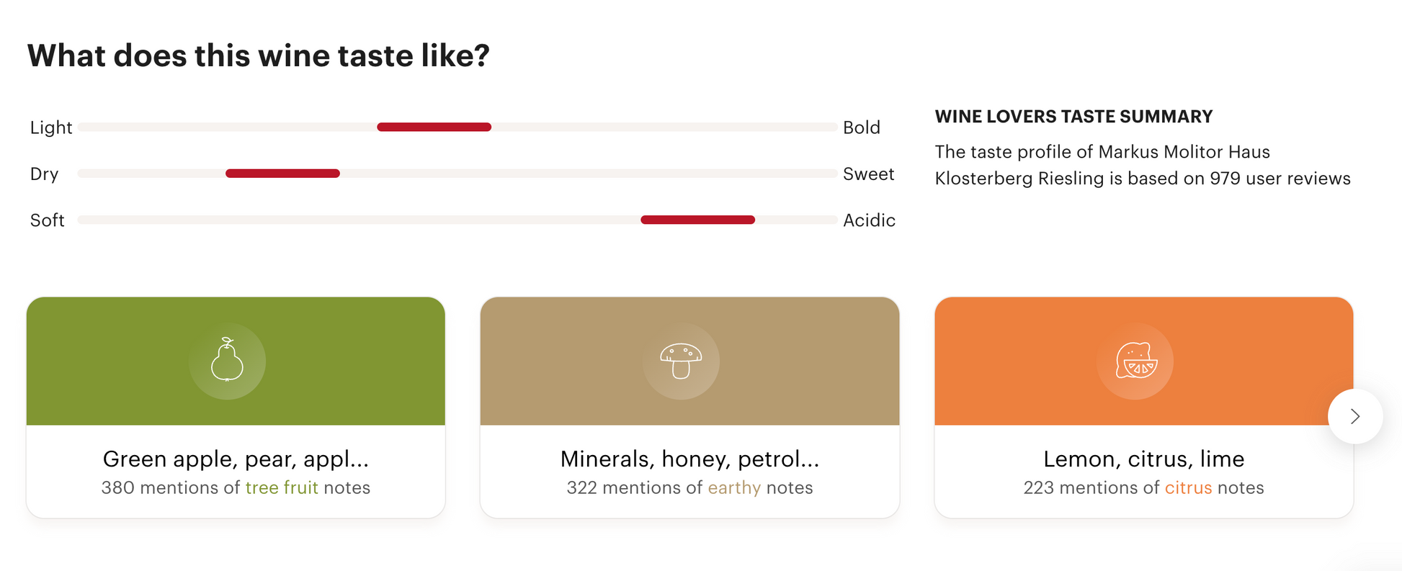Click the green tree fruit card banner
Viewport: 1402px width, 571px height.
(x=236, y=361)
